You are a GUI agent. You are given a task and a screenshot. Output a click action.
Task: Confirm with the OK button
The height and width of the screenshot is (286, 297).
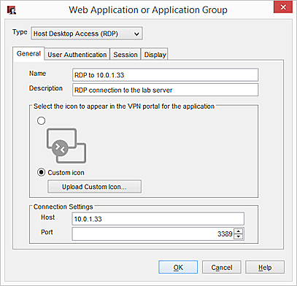point(178,267)
